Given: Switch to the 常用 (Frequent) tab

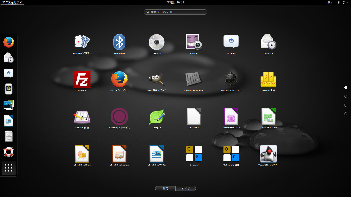Looking at the screenshot, I should tap(166, 189).
